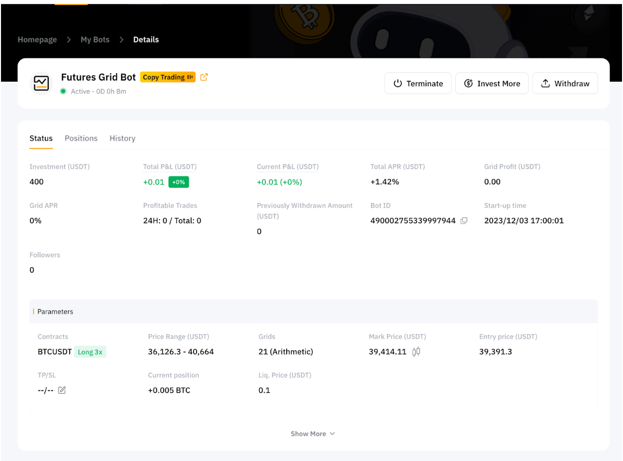
Task: Open the History tab
Action: [122, 138]
